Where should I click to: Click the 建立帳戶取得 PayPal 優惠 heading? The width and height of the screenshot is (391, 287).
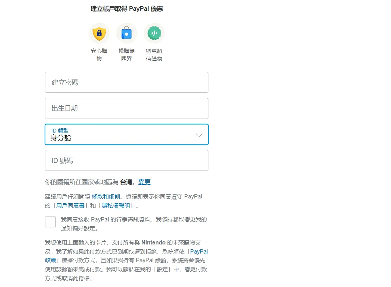(x=127, y=9)
